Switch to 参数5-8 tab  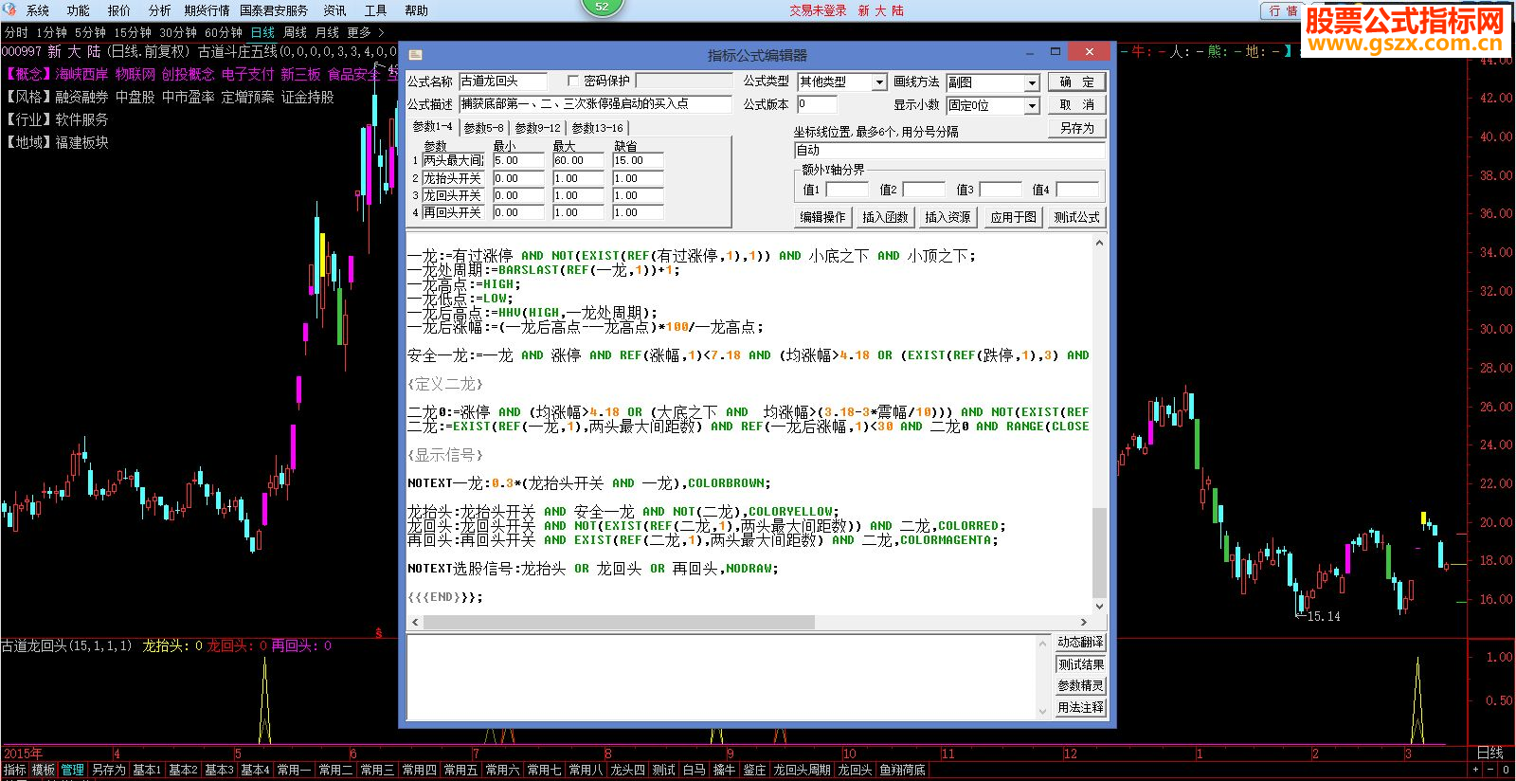pos(483,128)
